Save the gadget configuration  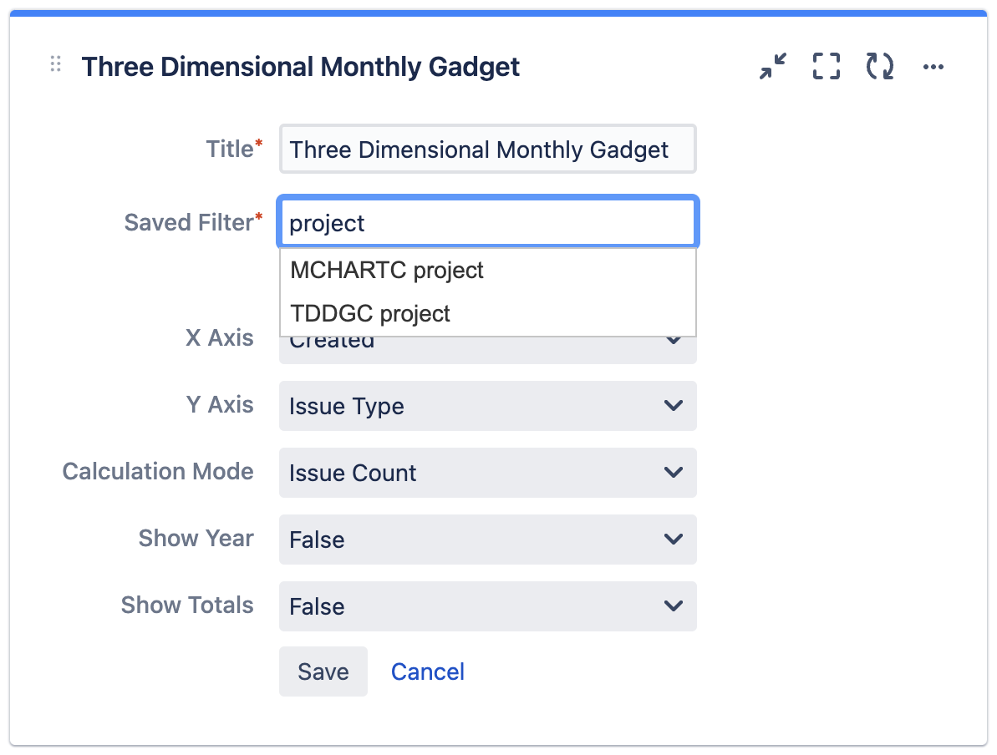point(323,671)
